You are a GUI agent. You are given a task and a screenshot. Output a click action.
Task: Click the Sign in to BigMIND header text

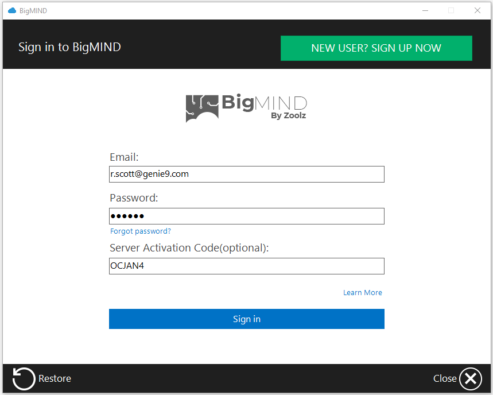click(x=69, y=47)
